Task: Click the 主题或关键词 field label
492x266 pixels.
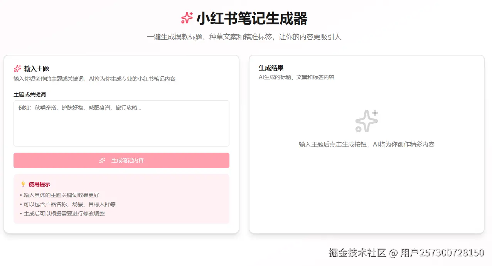Action: click(30, 94)
